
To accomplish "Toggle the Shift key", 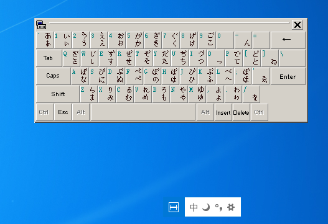I will [x=58, y=94].
